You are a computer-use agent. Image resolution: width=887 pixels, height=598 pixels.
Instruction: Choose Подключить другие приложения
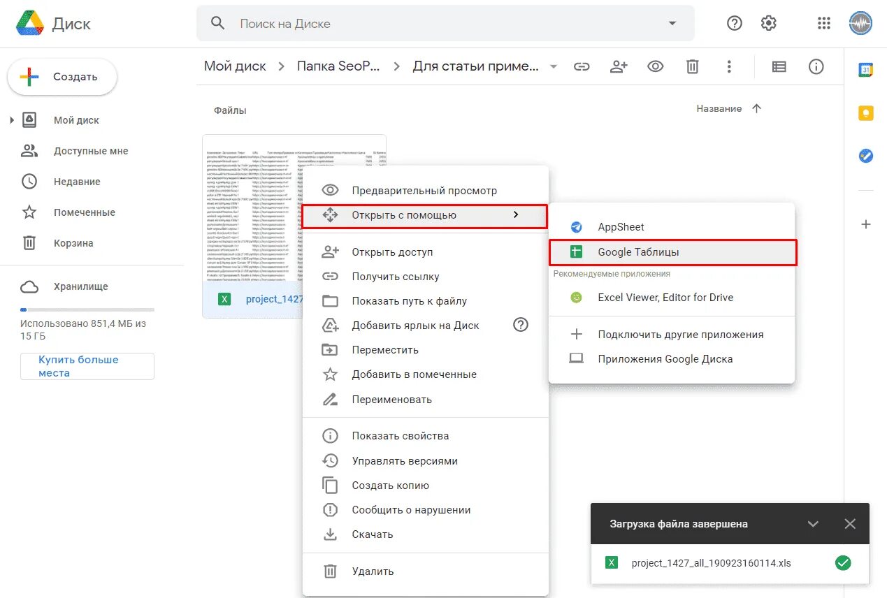tap(672, 335)
